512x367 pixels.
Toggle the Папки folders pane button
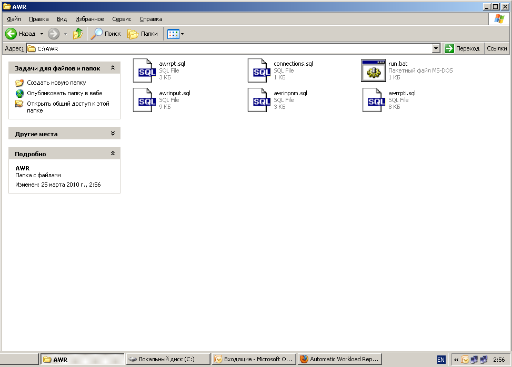143,34
